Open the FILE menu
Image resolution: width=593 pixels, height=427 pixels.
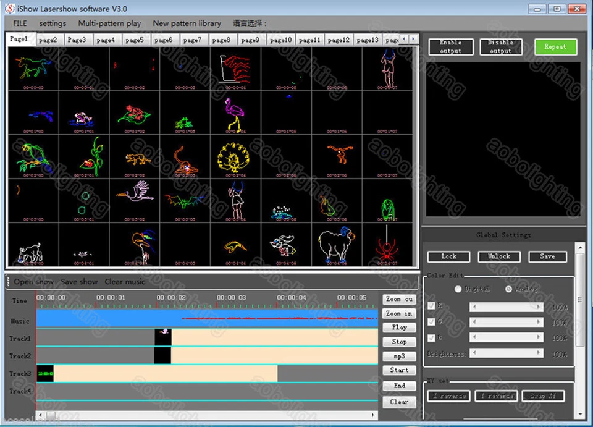tap(18, 23)
